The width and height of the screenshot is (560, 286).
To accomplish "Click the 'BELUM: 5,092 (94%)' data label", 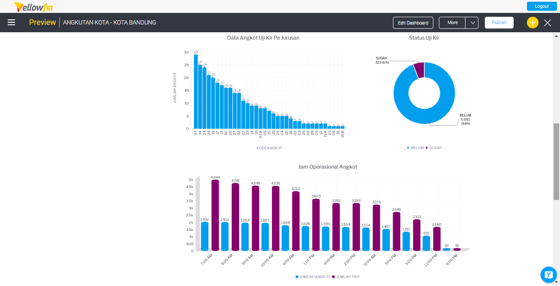I will [466, 120].
